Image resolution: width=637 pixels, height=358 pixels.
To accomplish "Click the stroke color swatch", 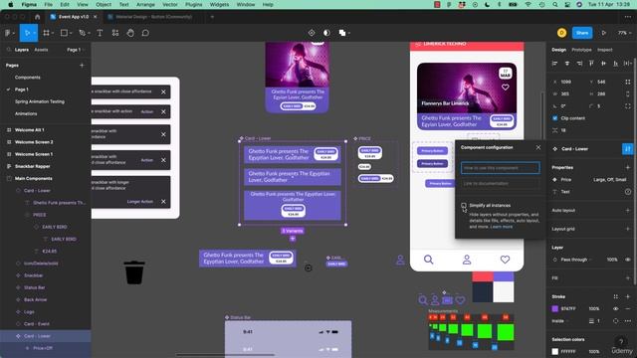I will point(555,309).
